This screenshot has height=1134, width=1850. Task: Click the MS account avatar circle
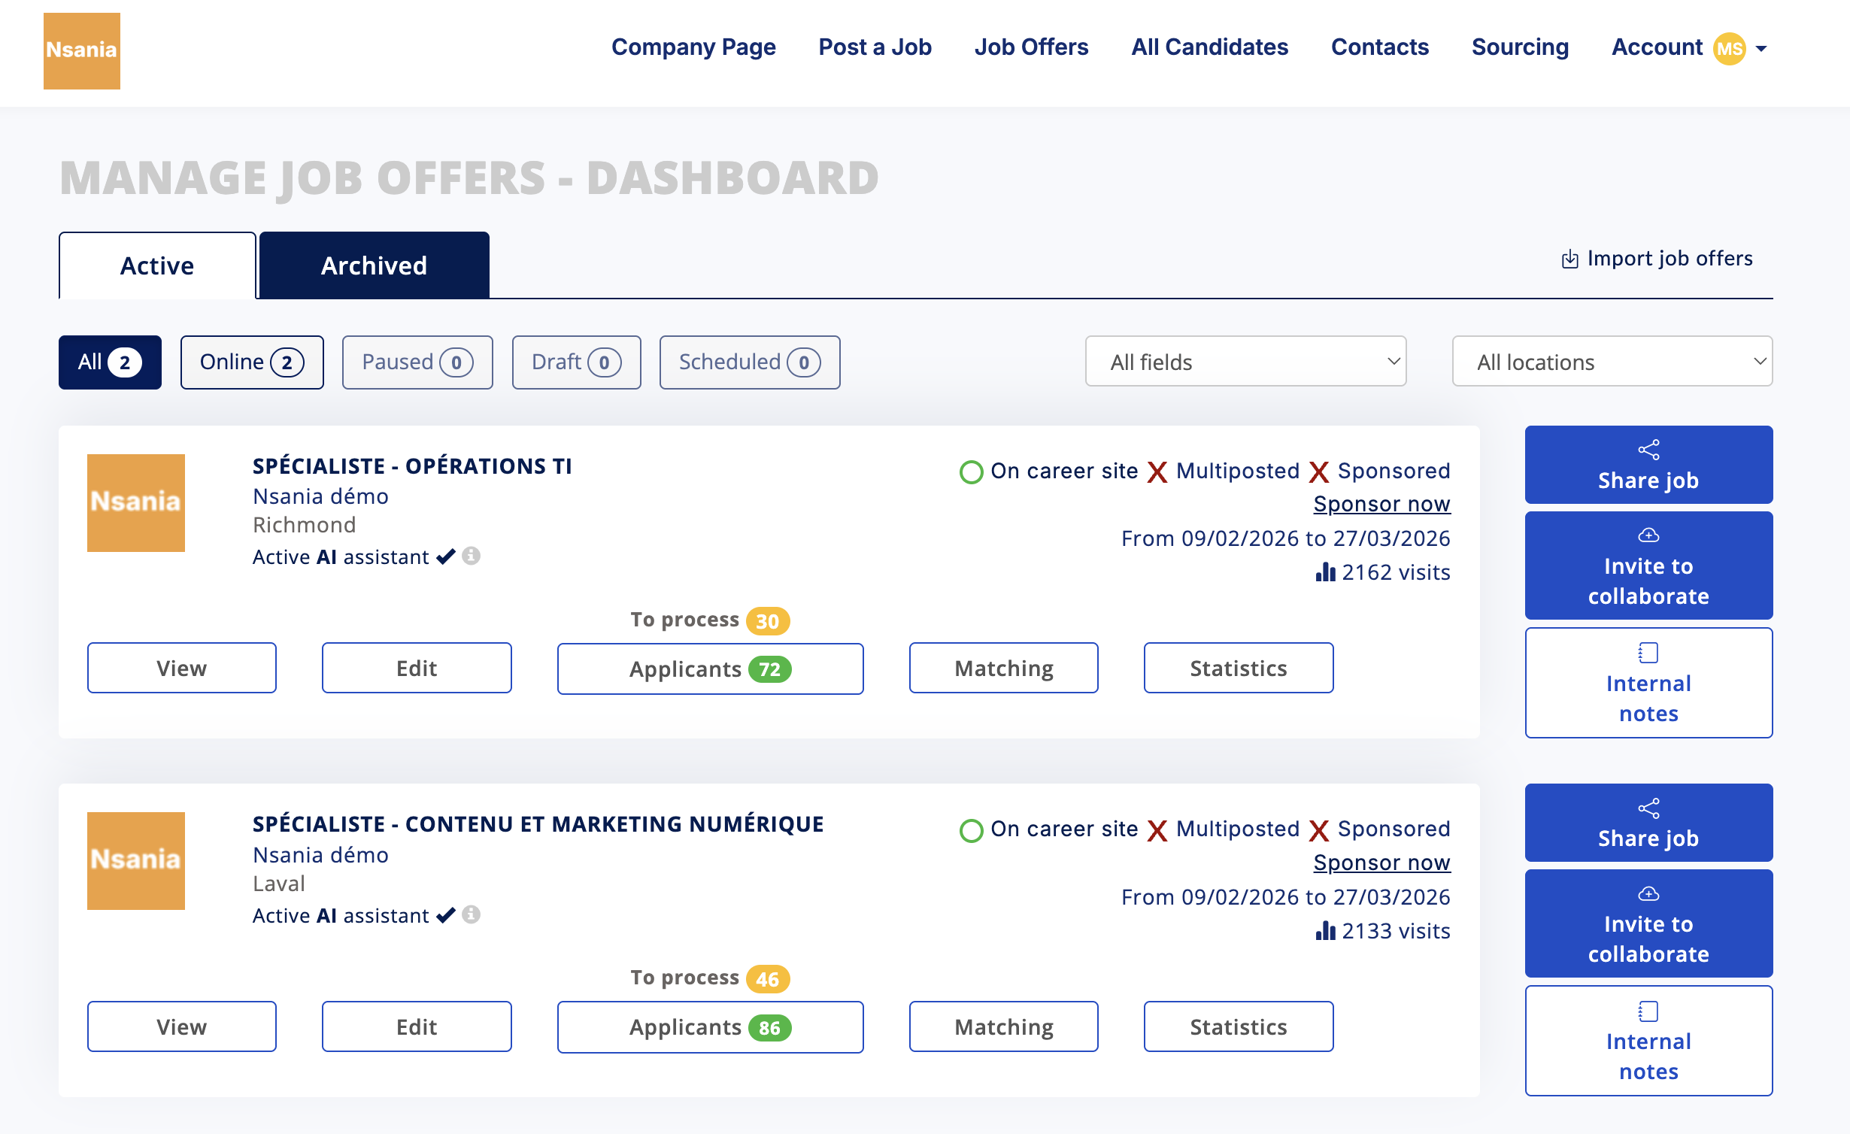click(x=1729, y=47)
